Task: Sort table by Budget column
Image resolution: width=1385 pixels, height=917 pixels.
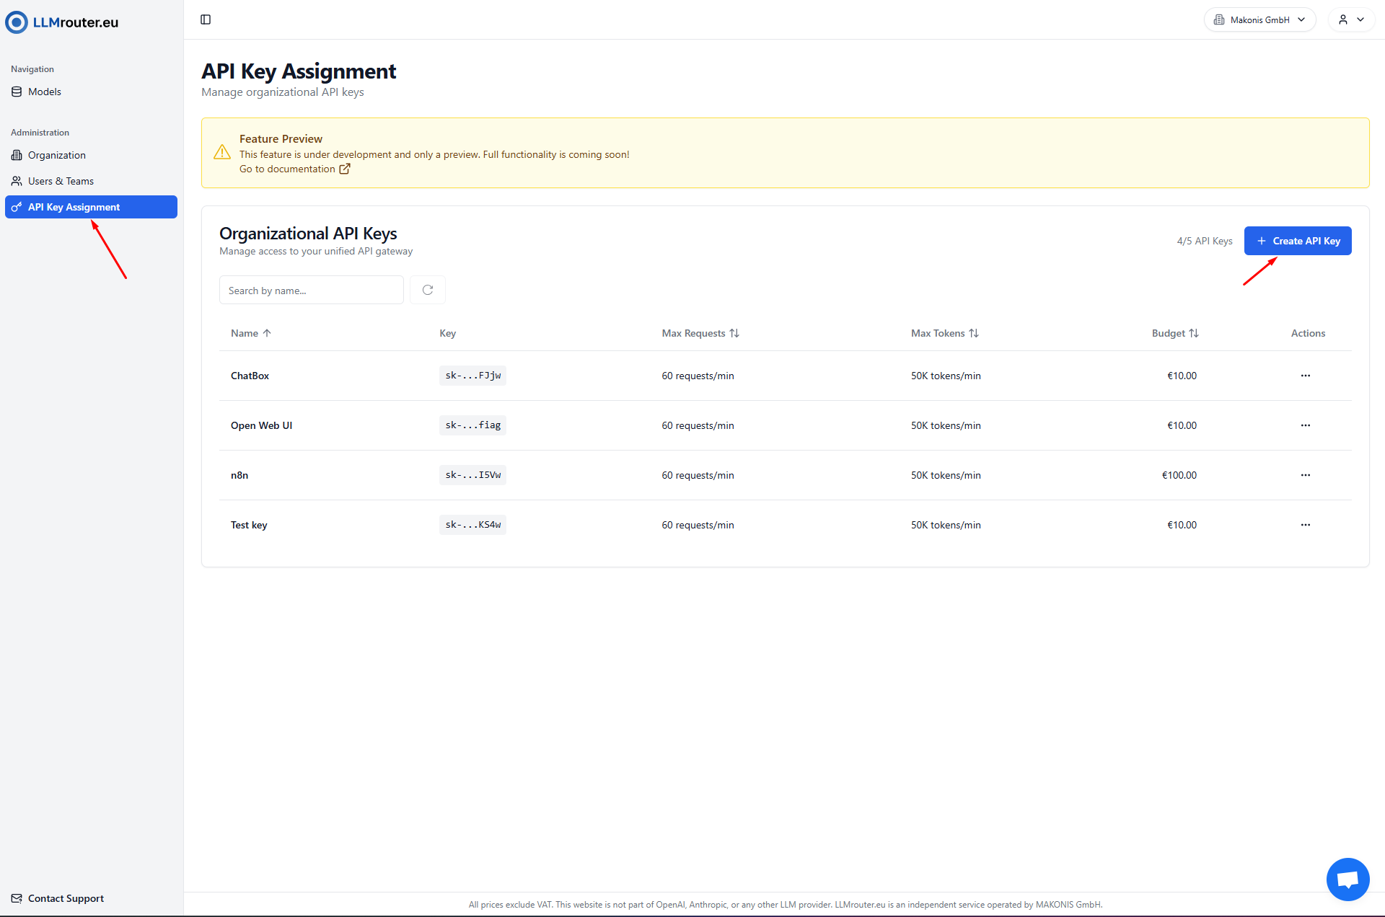Action: 1174,333
